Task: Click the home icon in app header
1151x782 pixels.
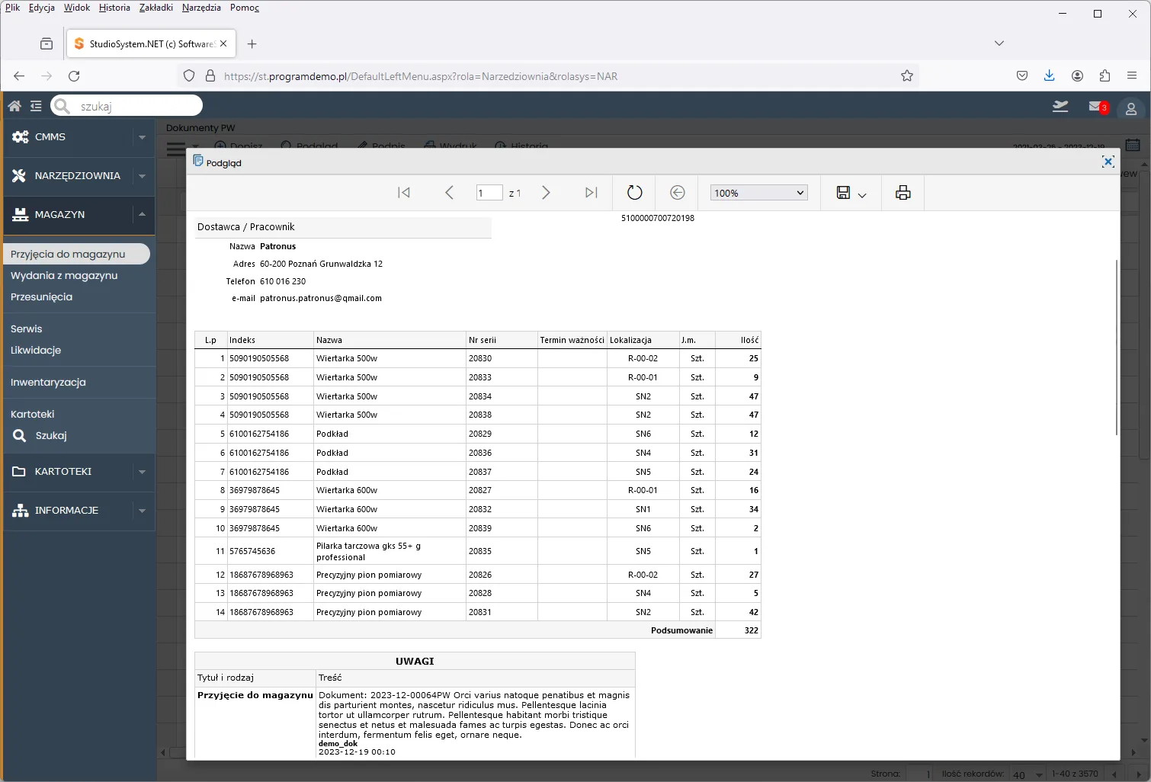Action: (14, 106)
